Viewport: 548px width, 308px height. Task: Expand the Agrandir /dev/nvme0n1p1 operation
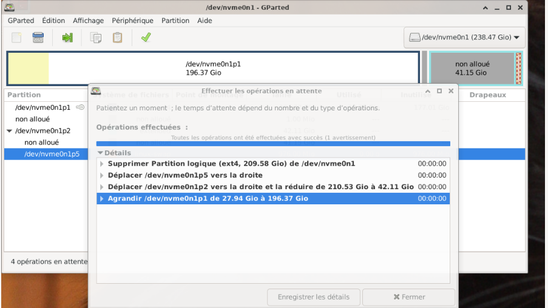pos(101,199)
